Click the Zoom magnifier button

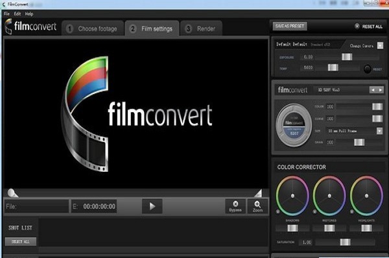coord(257,206)
